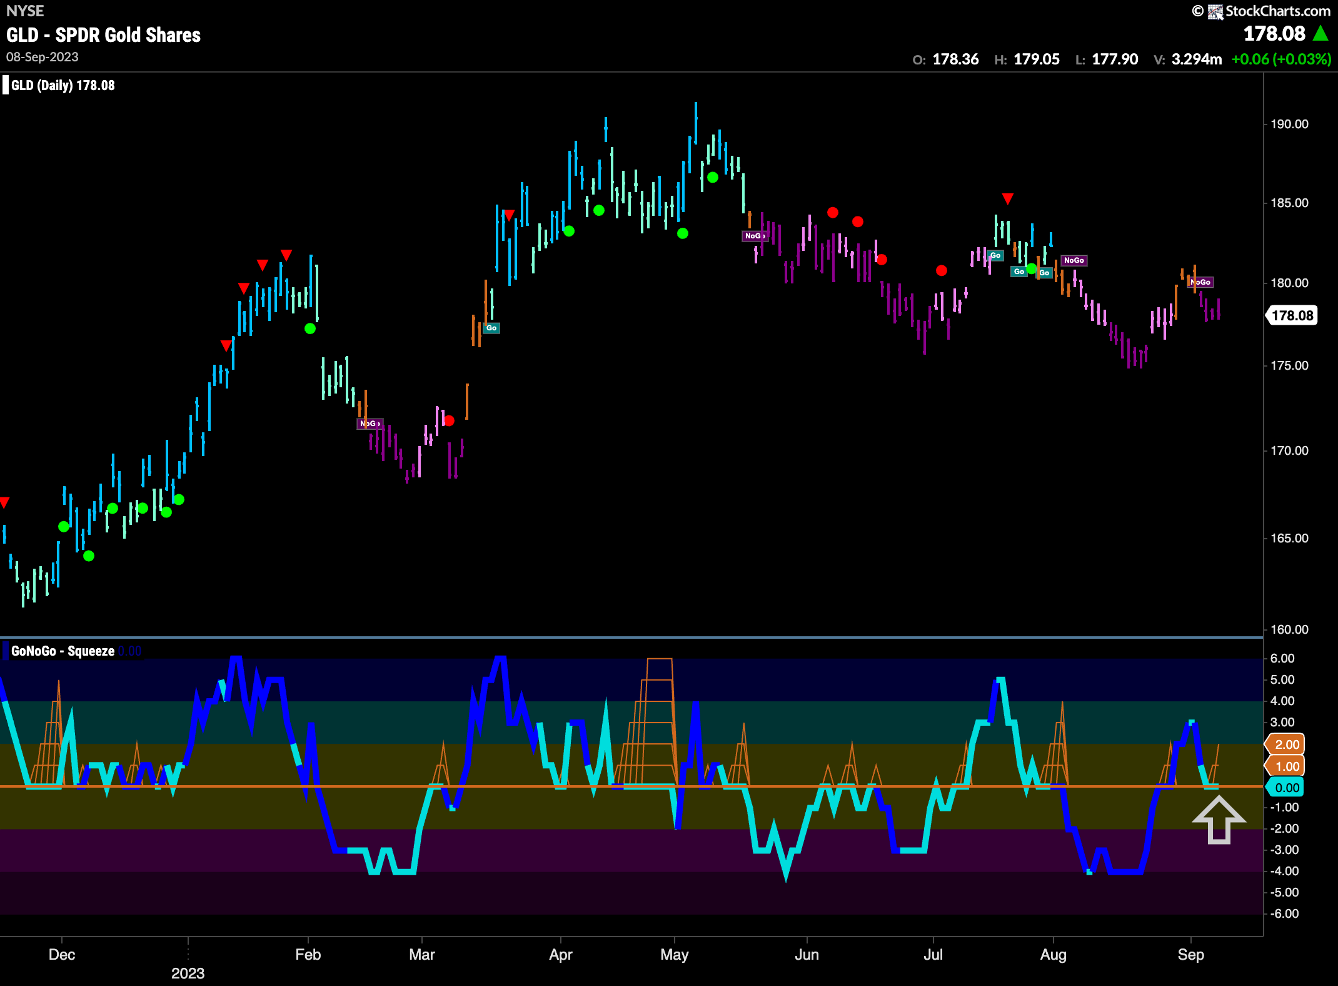
Task: Click the 178.08 price tag on axis
Action: 1292,315
